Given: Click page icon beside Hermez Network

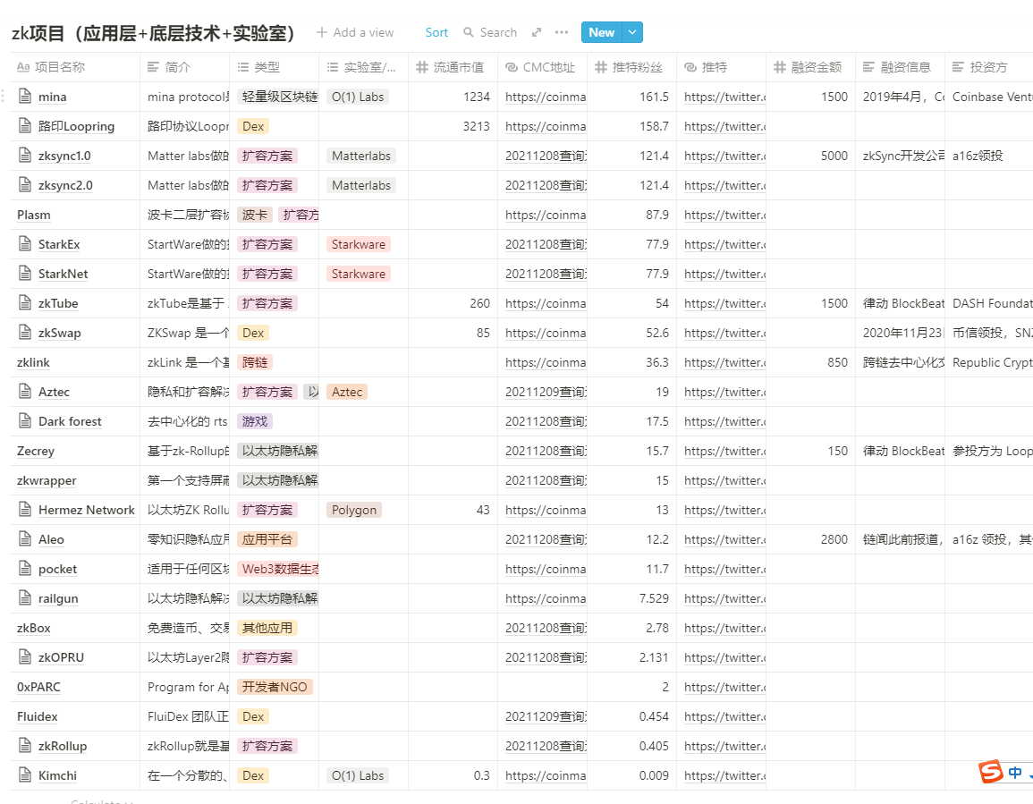Looking at the screenshot, I should [x=25, y=510].
